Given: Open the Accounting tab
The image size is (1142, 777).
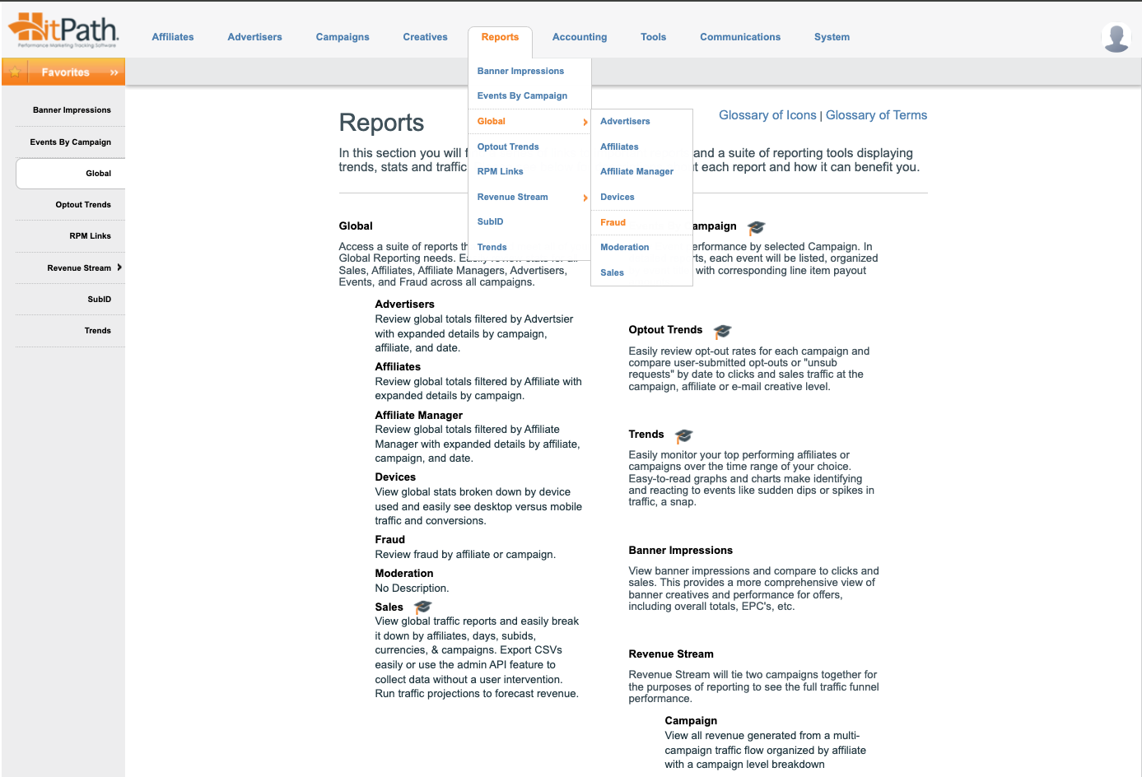Looking at the screenshot, I should (x=579, y=37).
